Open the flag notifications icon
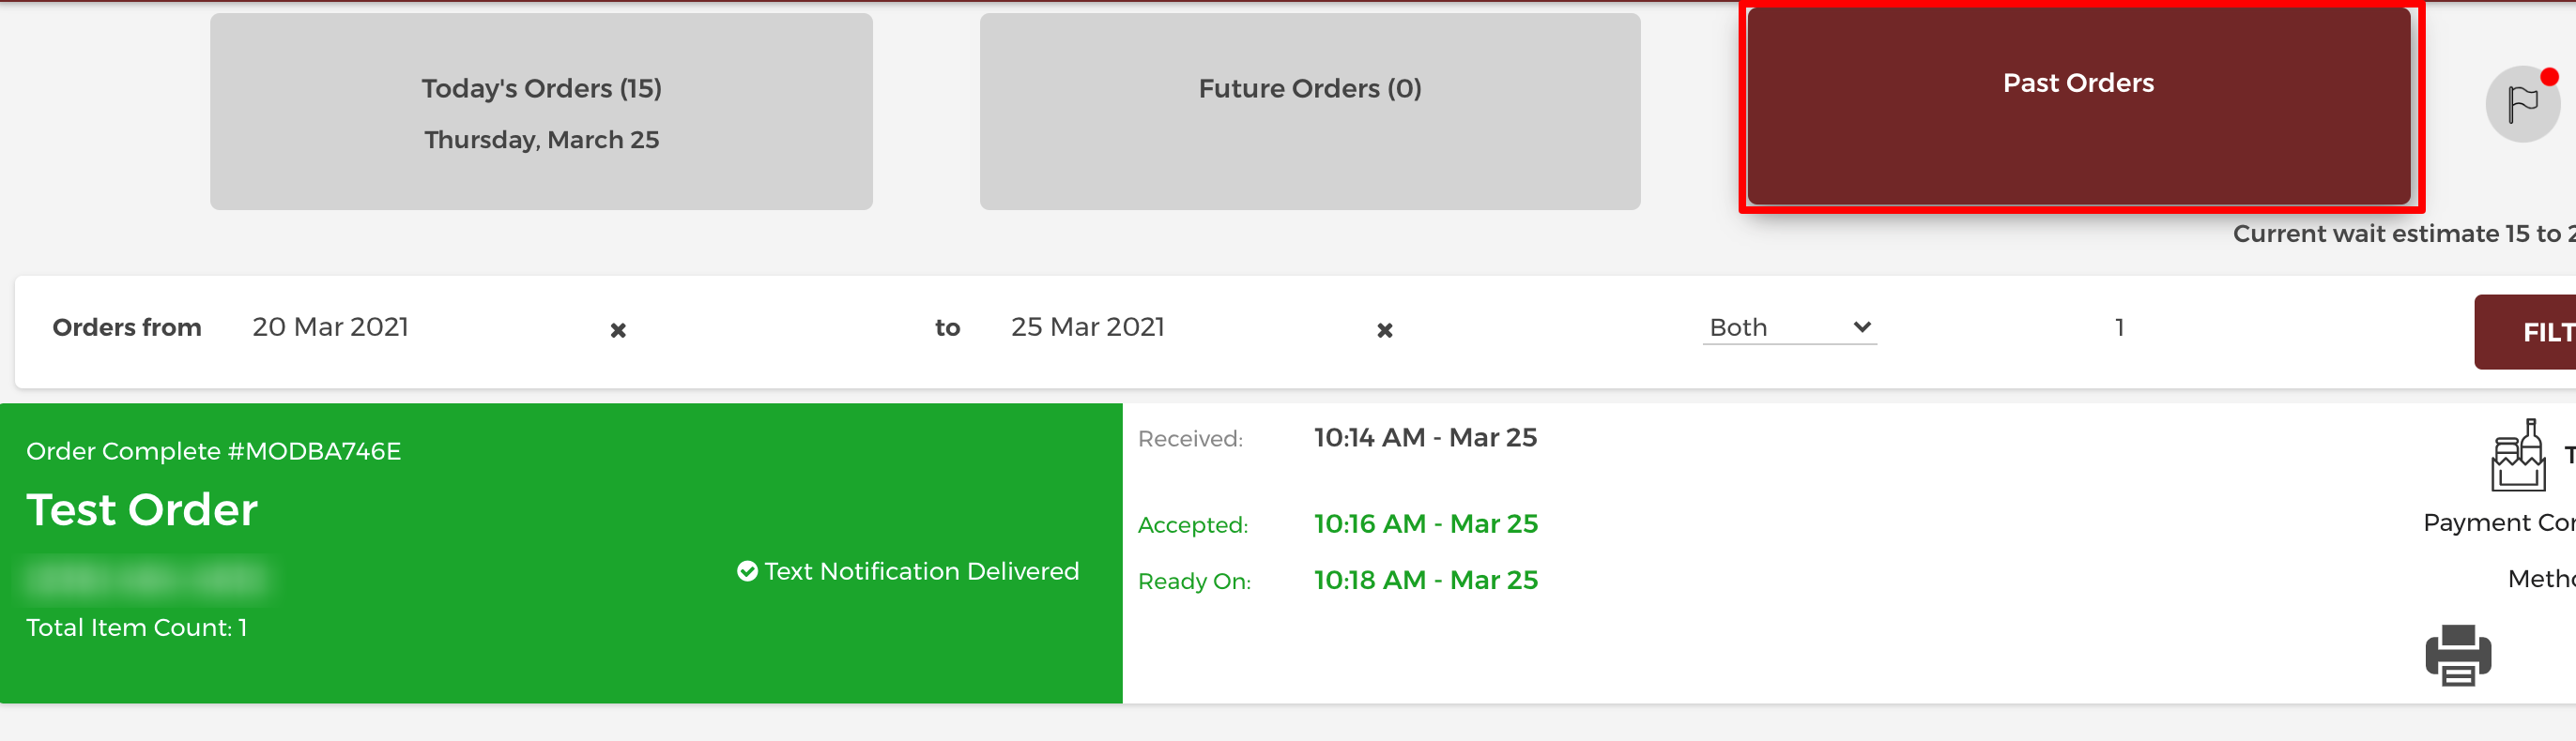 [2522, 104]
